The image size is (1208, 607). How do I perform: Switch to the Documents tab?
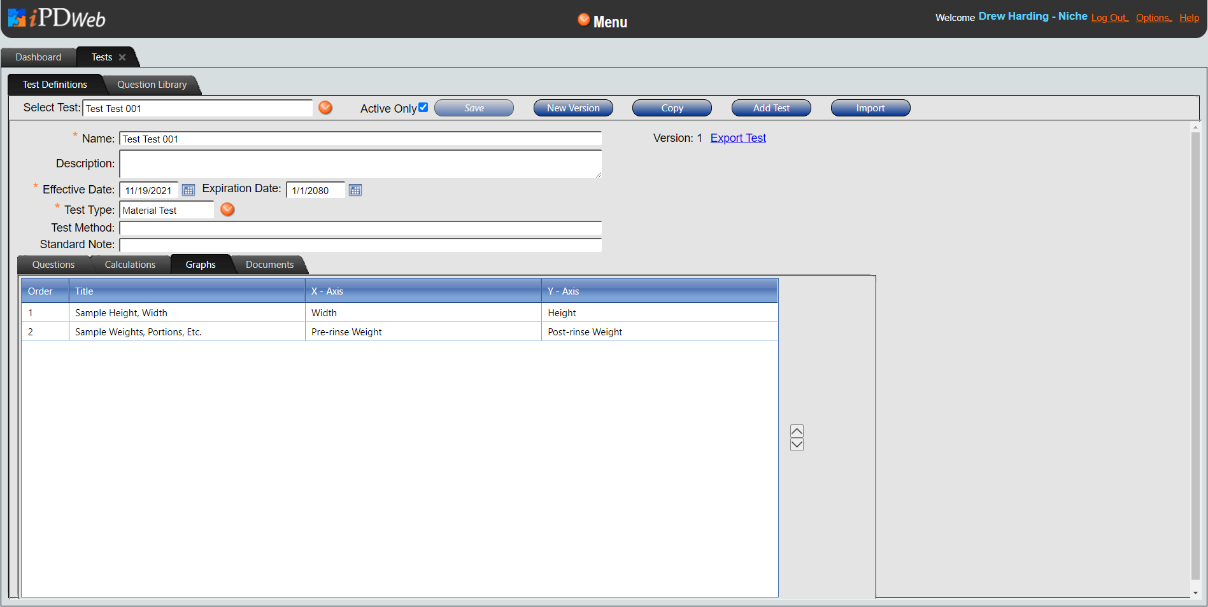[x=269, y=265]
